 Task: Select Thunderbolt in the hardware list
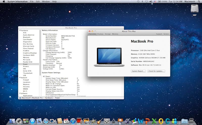28,73
